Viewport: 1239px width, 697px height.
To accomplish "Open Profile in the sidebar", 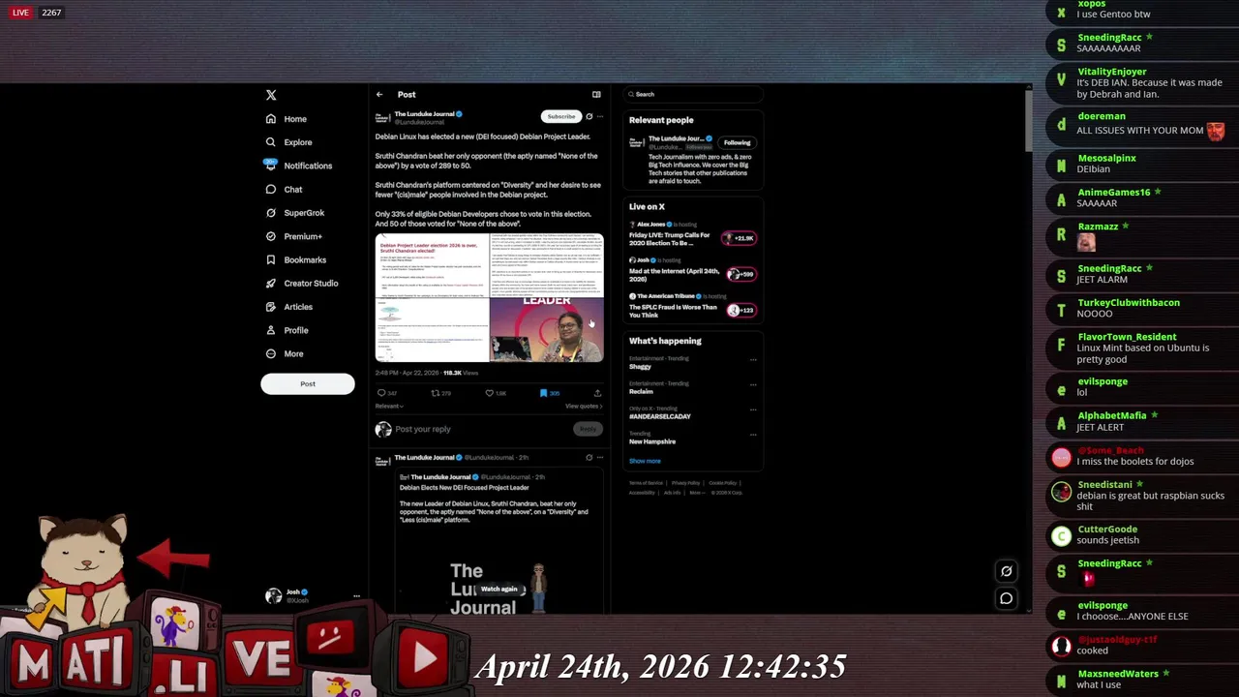I will pos(287,330).
